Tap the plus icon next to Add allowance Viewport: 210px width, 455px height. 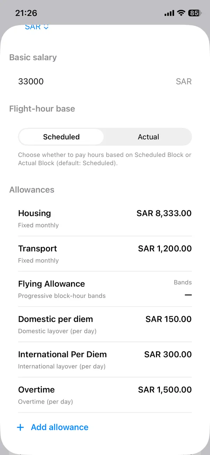(x=20, y=427)
